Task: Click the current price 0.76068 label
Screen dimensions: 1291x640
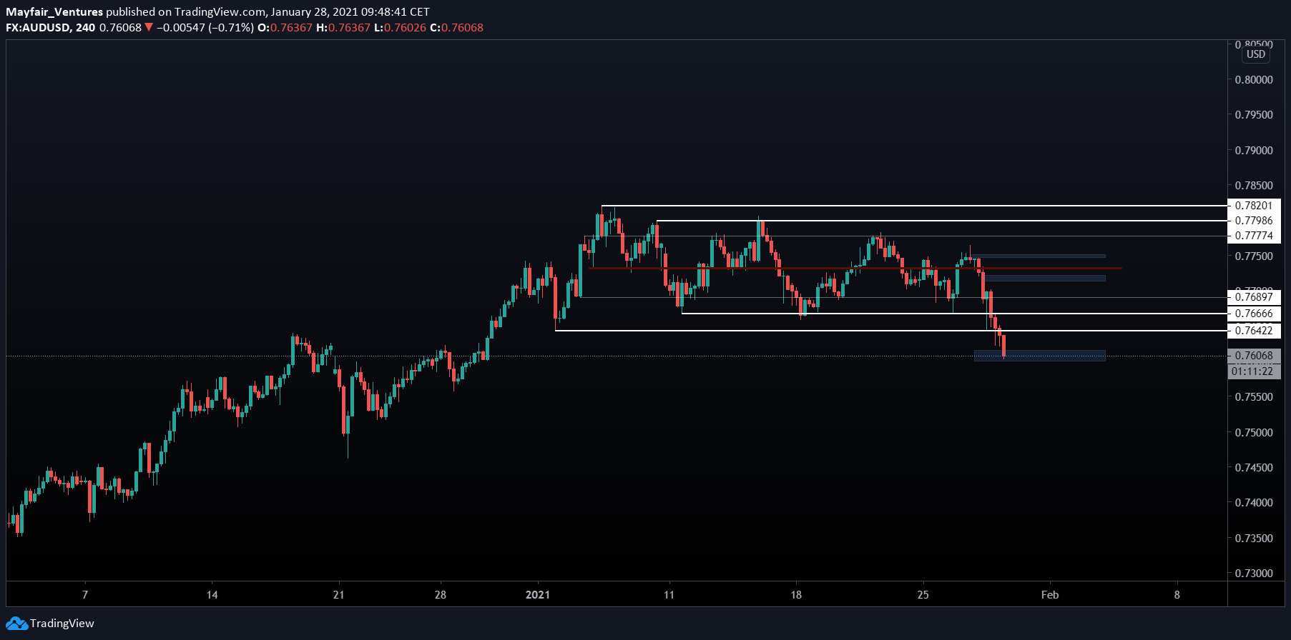Action: tap(1254, 356)
